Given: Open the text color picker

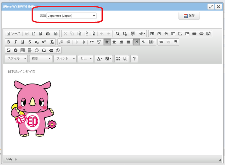Looking at the screenshot, I should point(100,59).
